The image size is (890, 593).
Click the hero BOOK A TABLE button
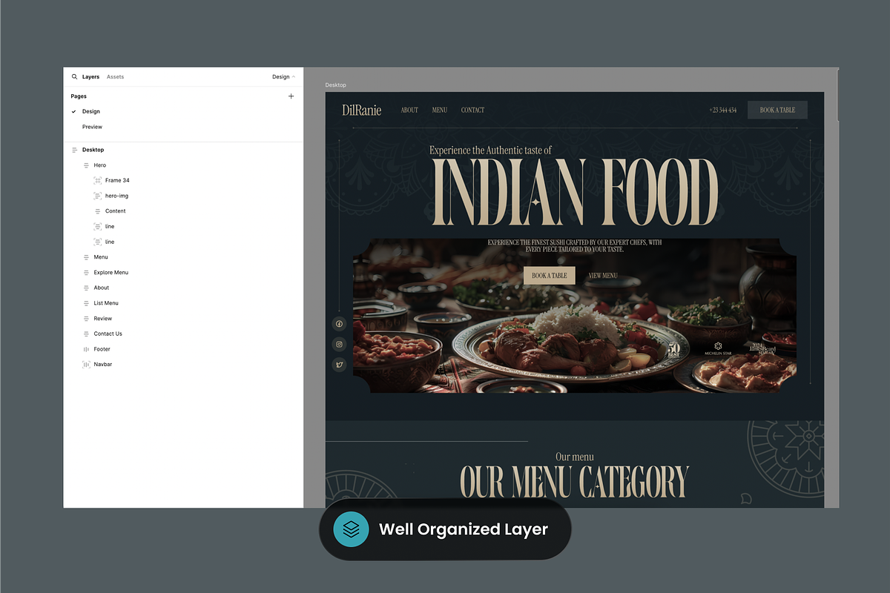[550, 276]
